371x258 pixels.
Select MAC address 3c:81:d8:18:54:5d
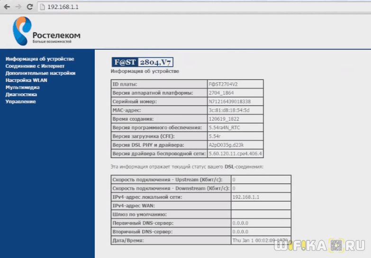[x=229, y=110]
